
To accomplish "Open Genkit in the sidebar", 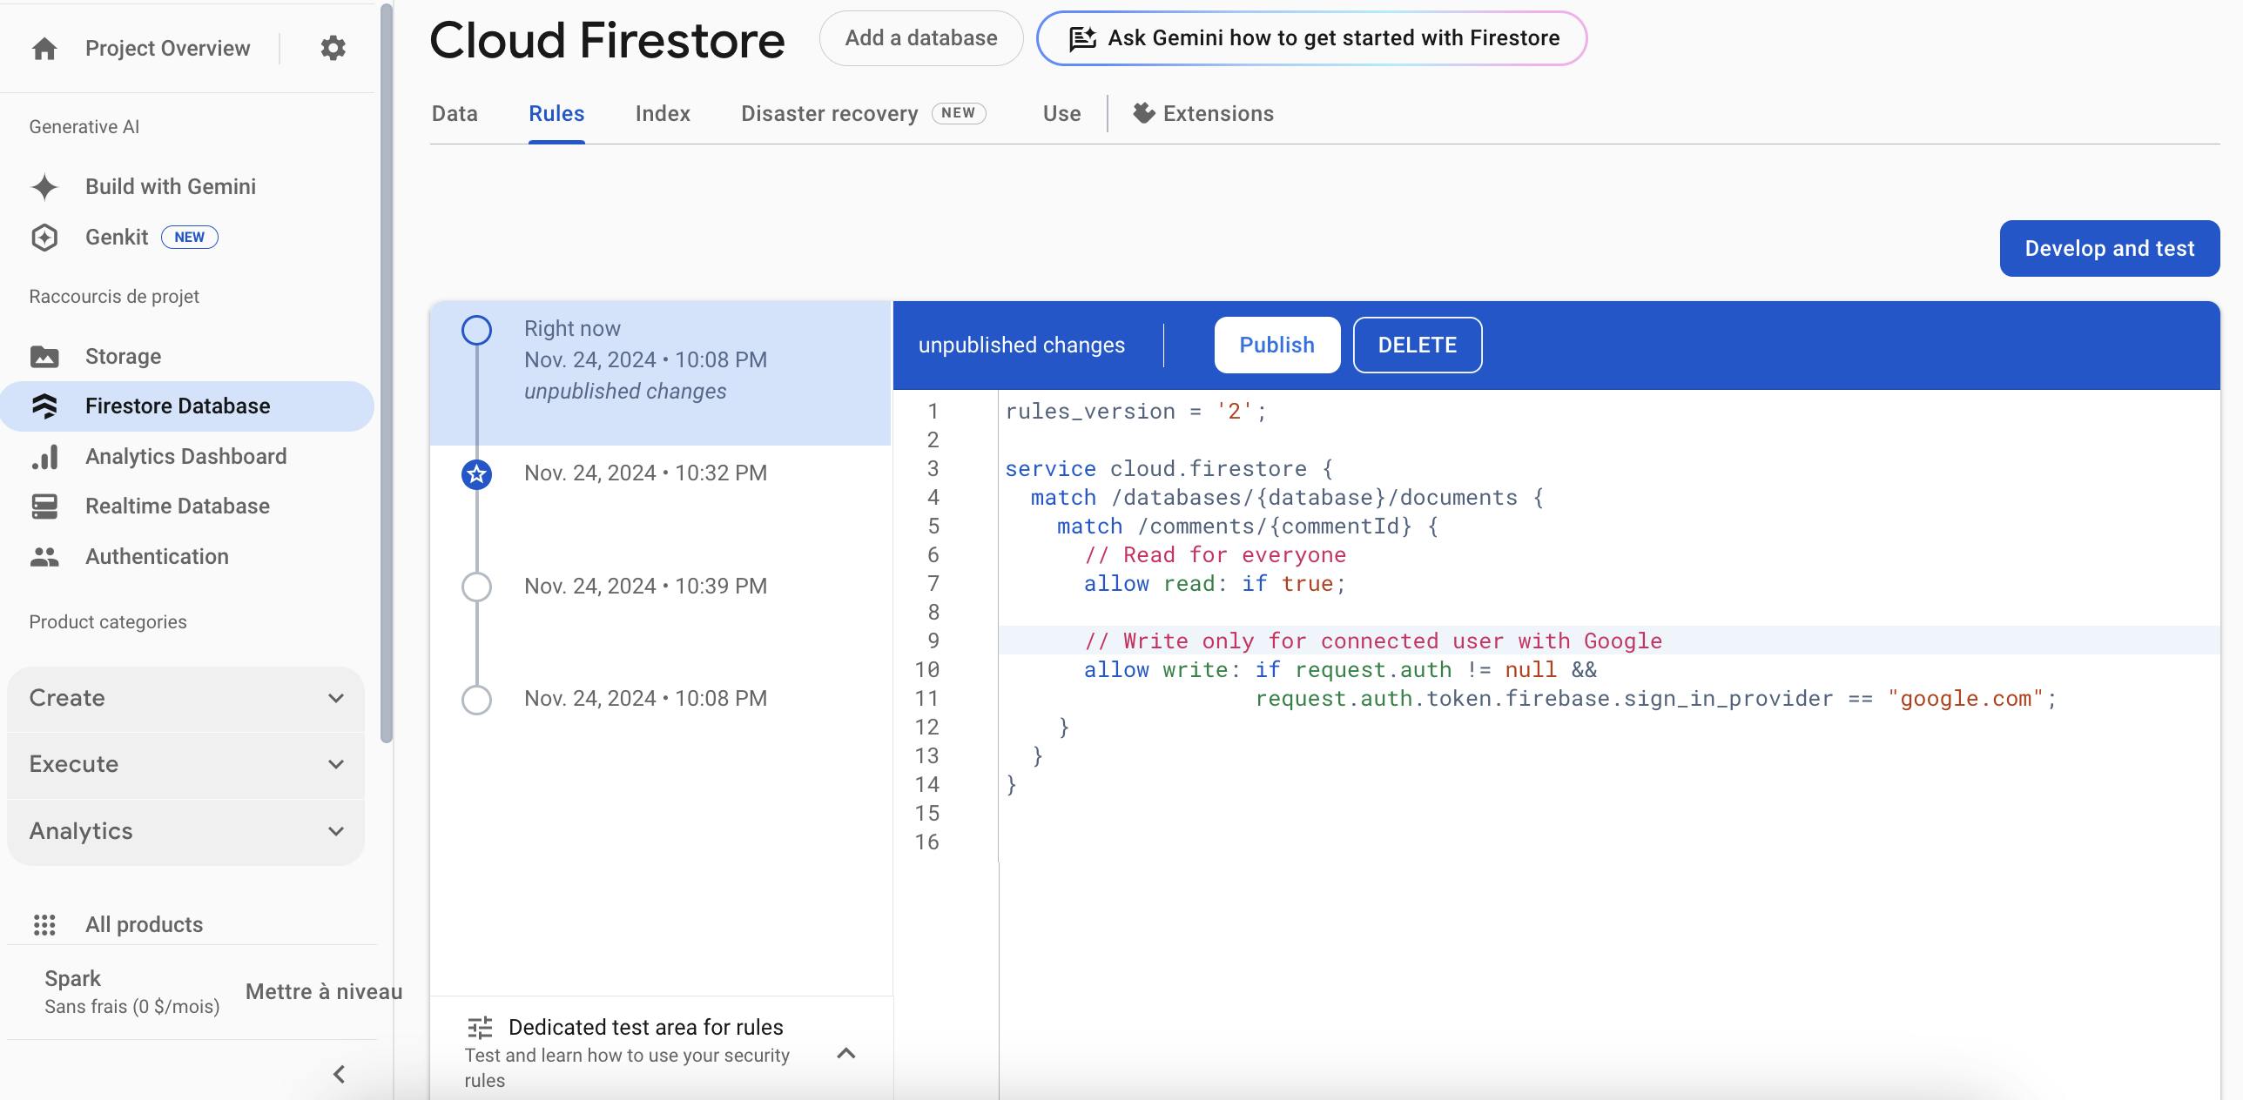I will pos(117,238).
